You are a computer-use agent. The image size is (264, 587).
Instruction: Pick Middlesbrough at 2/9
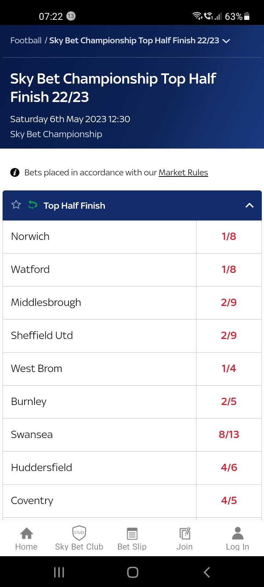coord(229,303)
